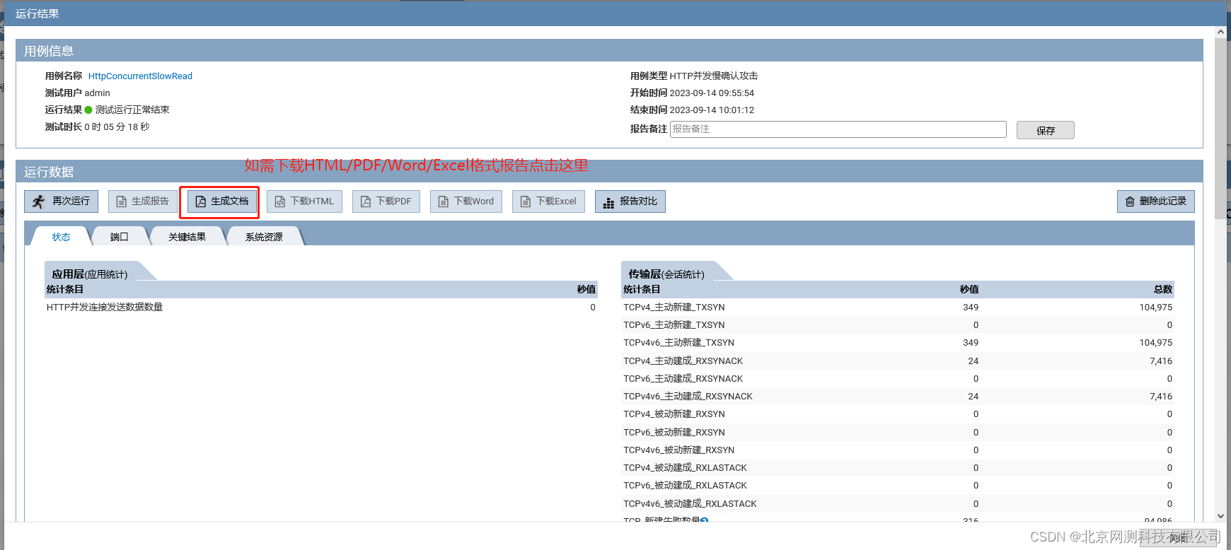
Task: Click the 结束时间 value 2023-09-14 10:01:12
Action: pos(712,110)
